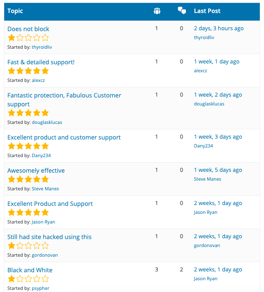
Task: Click the stars under 'Excellent Product and Support'
Action: click(28, 213)
